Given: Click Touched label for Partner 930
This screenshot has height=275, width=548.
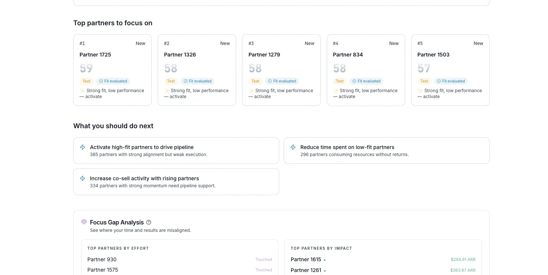Looking at the screenshot, I should (x=264, y=260).
